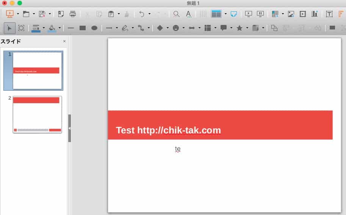Insert a chart
This screenshot has height=215, width=346.
point(315,14)
